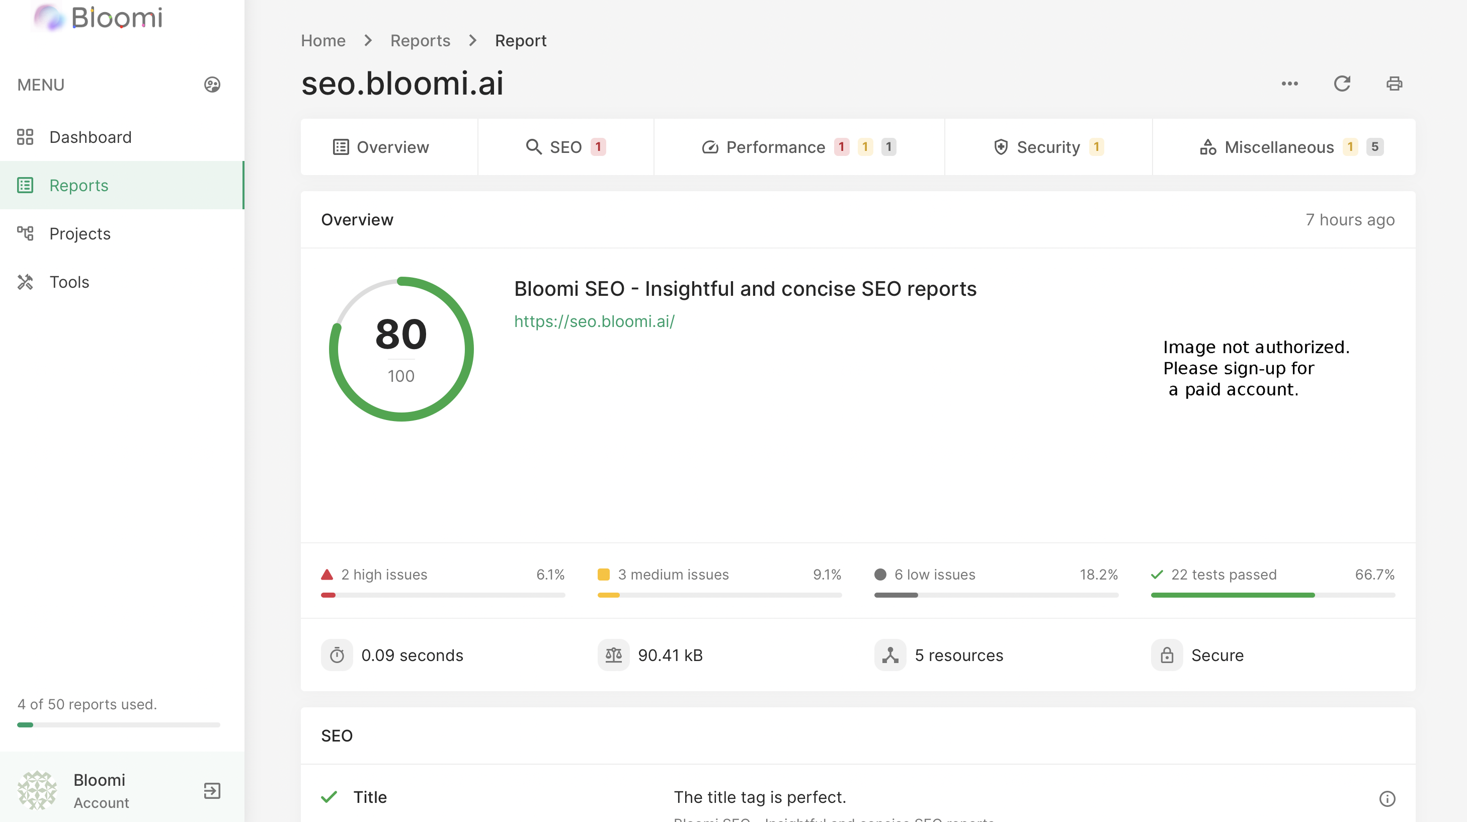Log out with the exit icon

212,791
